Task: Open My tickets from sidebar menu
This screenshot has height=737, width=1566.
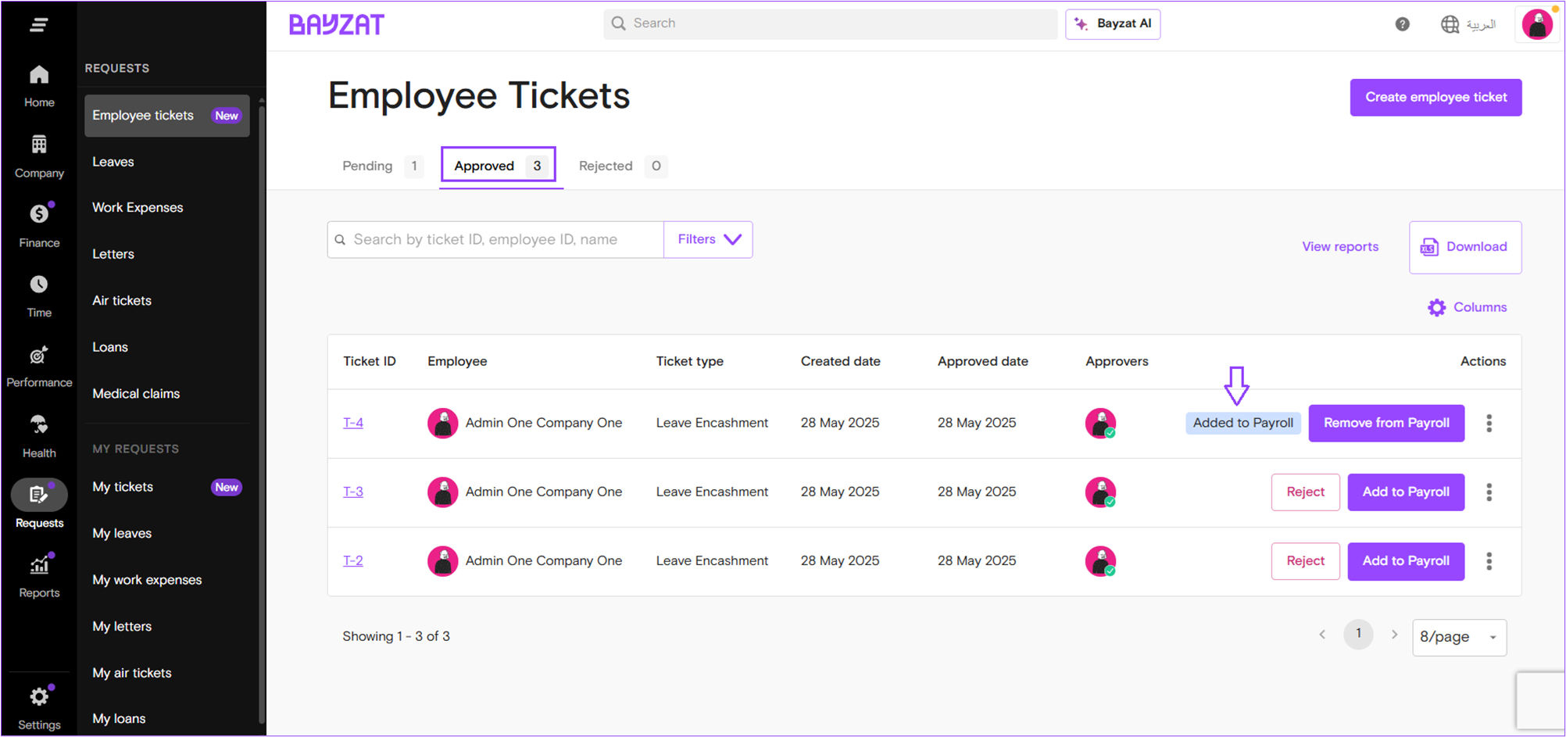Action: point(123,486)
